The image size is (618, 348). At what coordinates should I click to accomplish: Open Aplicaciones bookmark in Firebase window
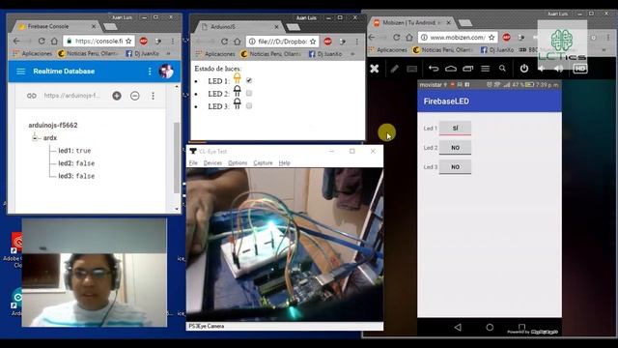33,54
